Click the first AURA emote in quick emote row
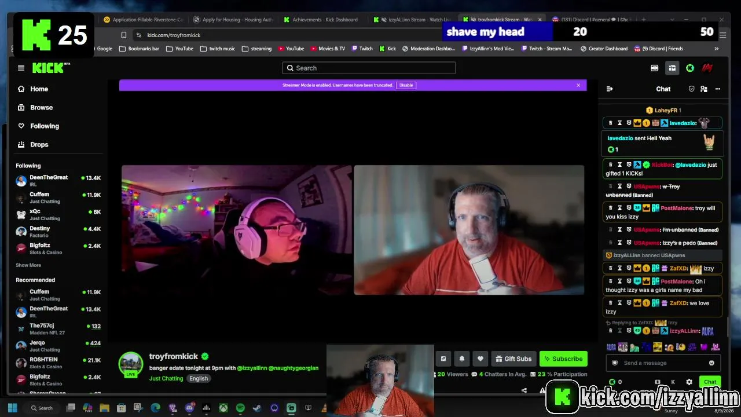This screenshot has height=417, width=741. [x=611, y=348]
